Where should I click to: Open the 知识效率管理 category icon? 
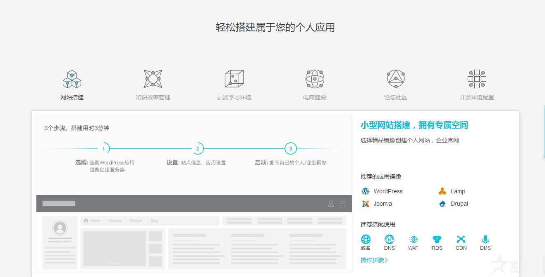[x=153, y=79]
